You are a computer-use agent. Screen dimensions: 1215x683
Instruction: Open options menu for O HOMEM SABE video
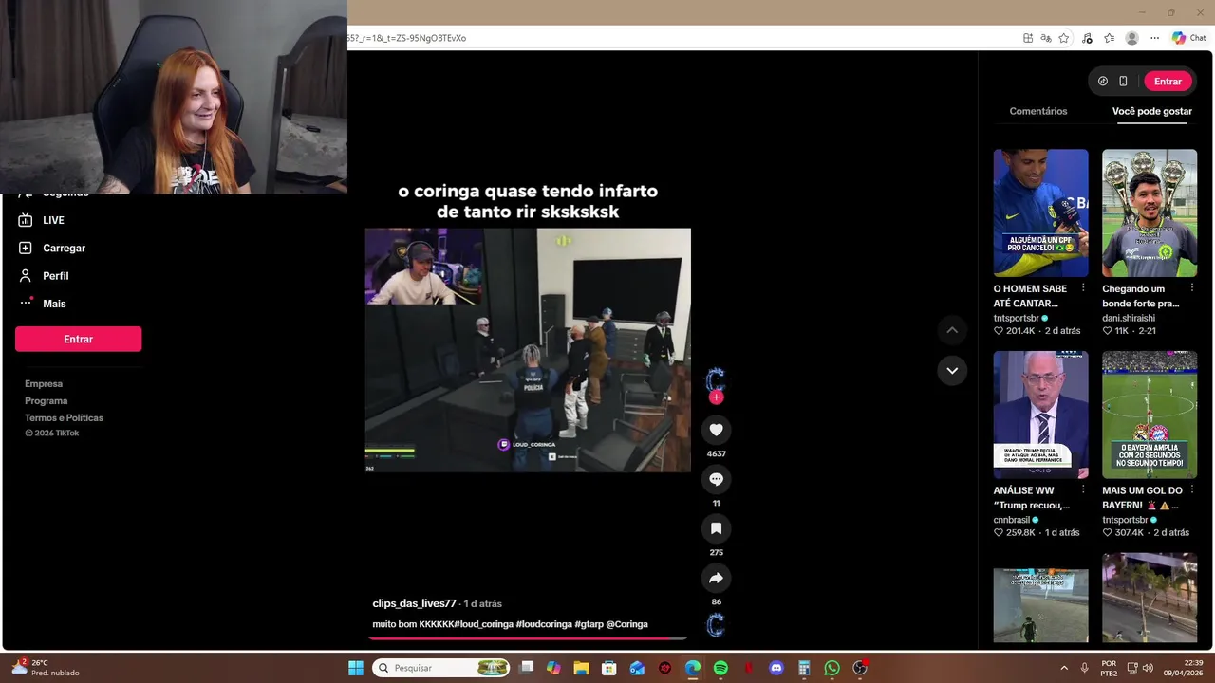pyautogui.click(x=1083, y=288)
